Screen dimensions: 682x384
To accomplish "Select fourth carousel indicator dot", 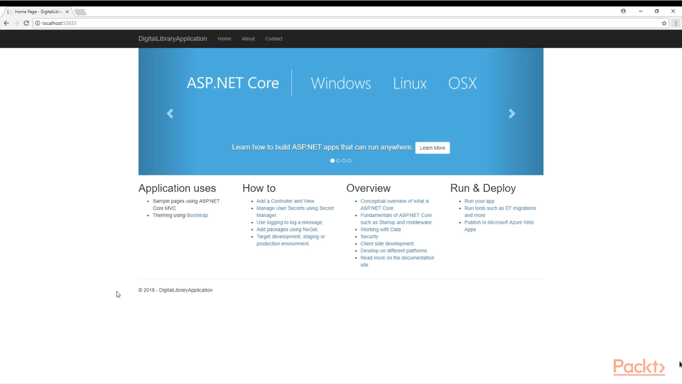I will coord(350,161).
